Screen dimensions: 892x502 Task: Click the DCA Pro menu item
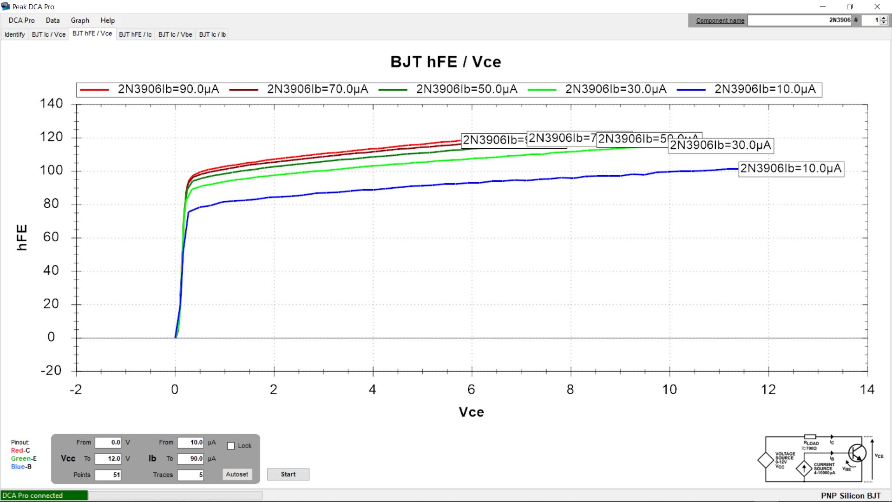pos(21,20)
